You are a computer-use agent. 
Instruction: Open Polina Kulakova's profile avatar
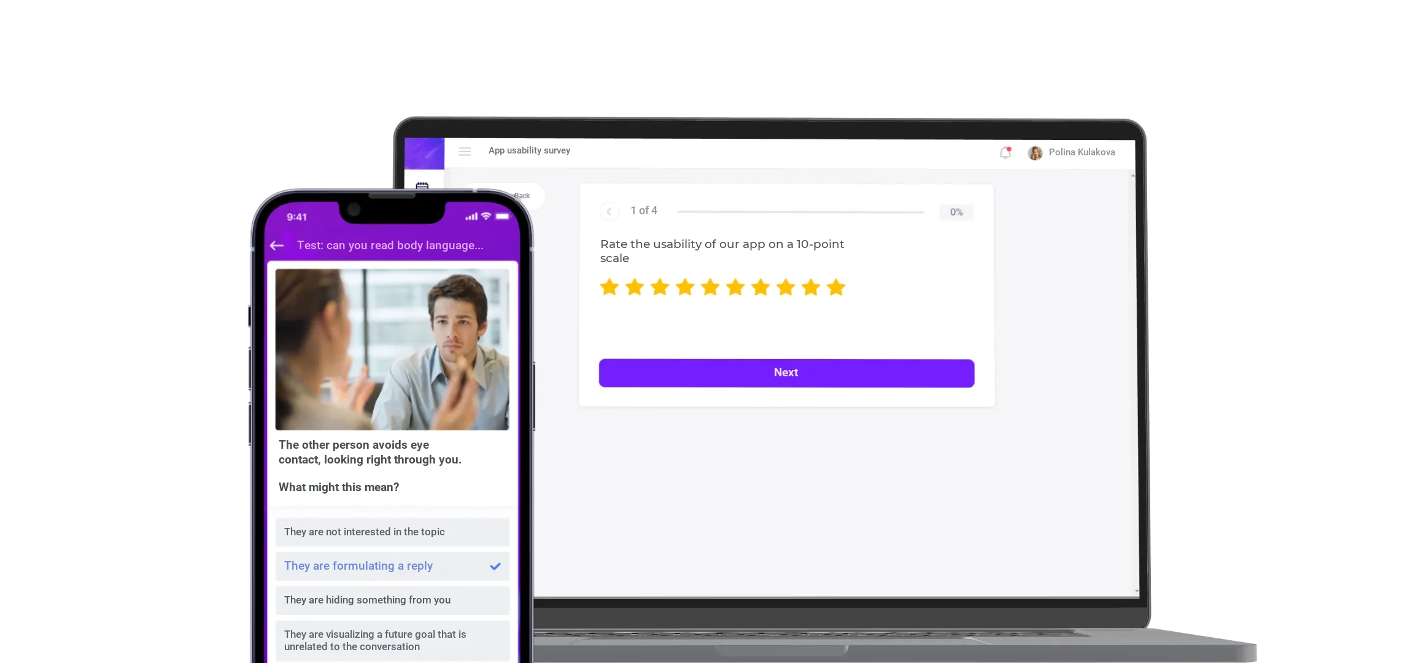click(1035, 153)
